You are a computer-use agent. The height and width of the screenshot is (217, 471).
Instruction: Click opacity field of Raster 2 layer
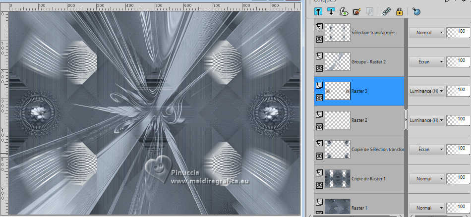(x=459, y=120)
